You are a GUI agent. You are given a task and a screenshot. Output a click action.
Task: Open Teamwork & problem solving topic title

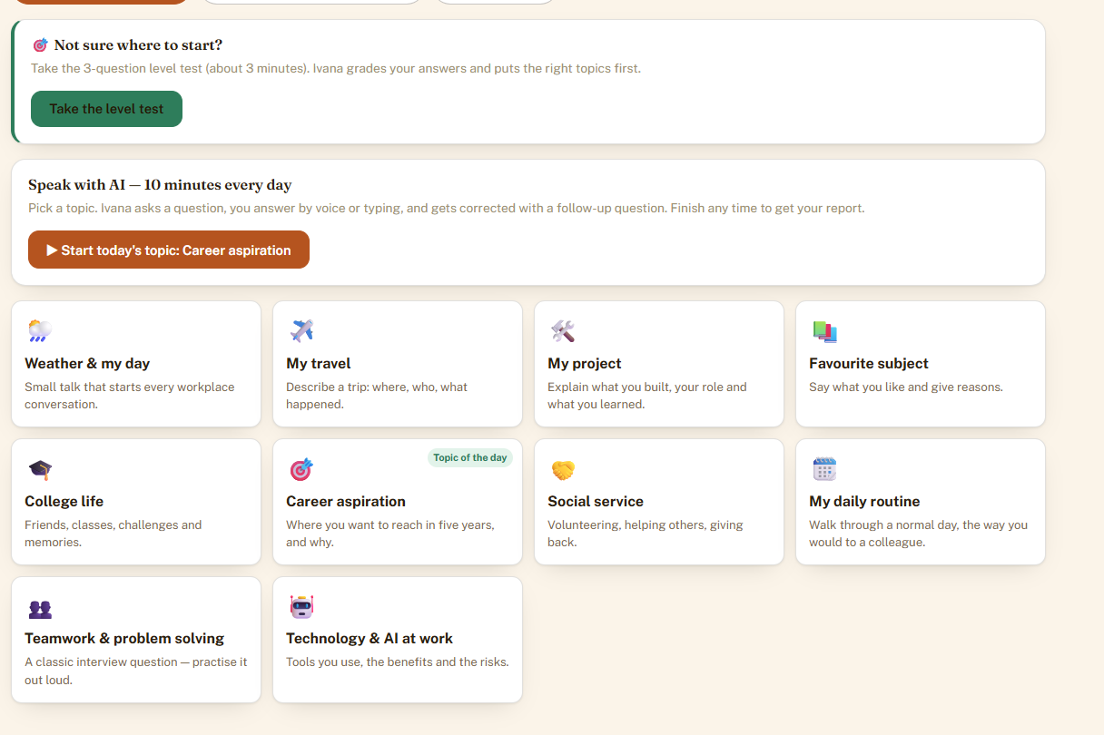point(124,638)
